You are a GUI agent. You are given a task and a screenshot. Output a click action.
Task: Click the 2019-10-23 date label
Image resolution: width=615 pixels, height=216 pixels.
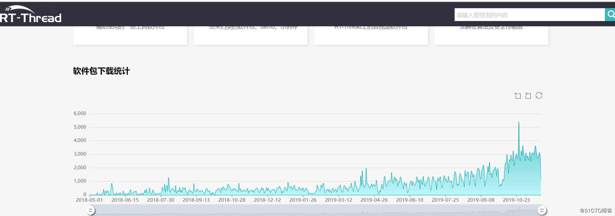tap(516, 200)
